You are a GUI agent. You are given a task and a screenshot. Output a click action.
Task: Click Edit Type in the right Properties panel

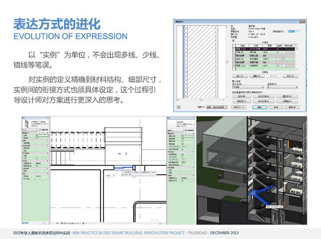[189, 130]
